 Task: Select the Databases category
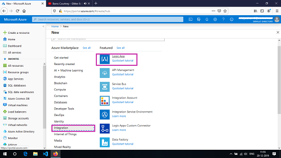[x=61, y=102]
